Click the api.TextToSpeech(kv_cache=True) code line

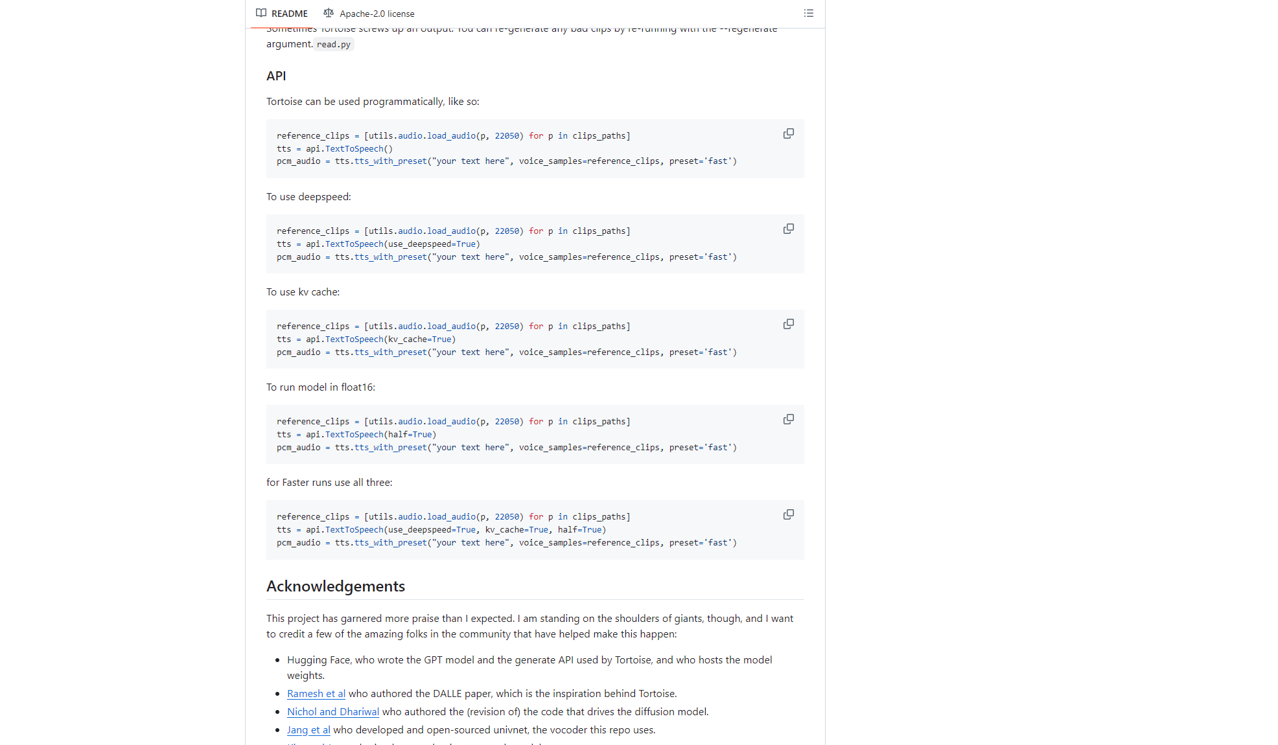(380, 339)
